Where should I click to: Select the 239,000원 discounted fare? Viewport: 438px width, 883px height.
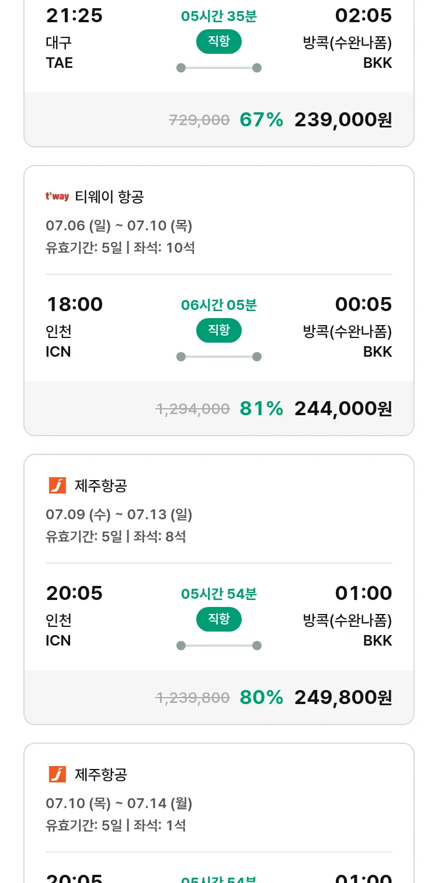point(343,120)
